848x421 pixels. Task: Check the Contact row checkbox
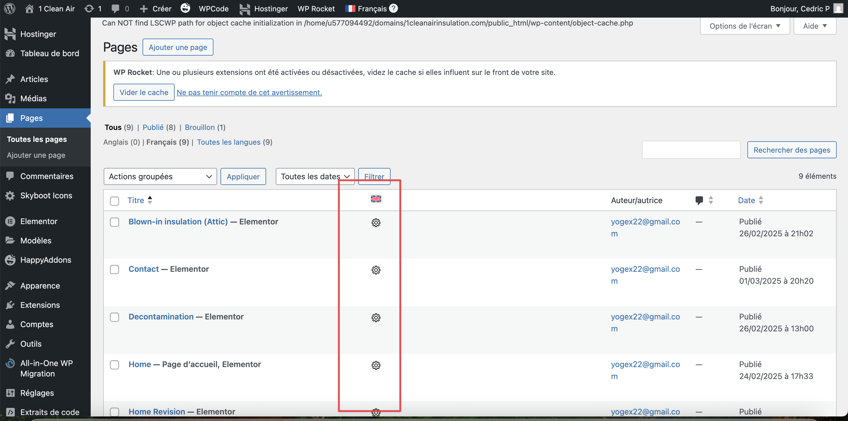[x=115, y=270]
